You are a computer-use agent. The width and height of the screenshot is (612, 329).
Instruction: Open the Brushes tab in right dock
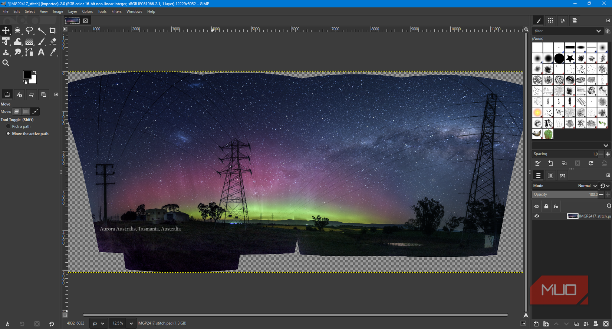click(x=538, y=21)
